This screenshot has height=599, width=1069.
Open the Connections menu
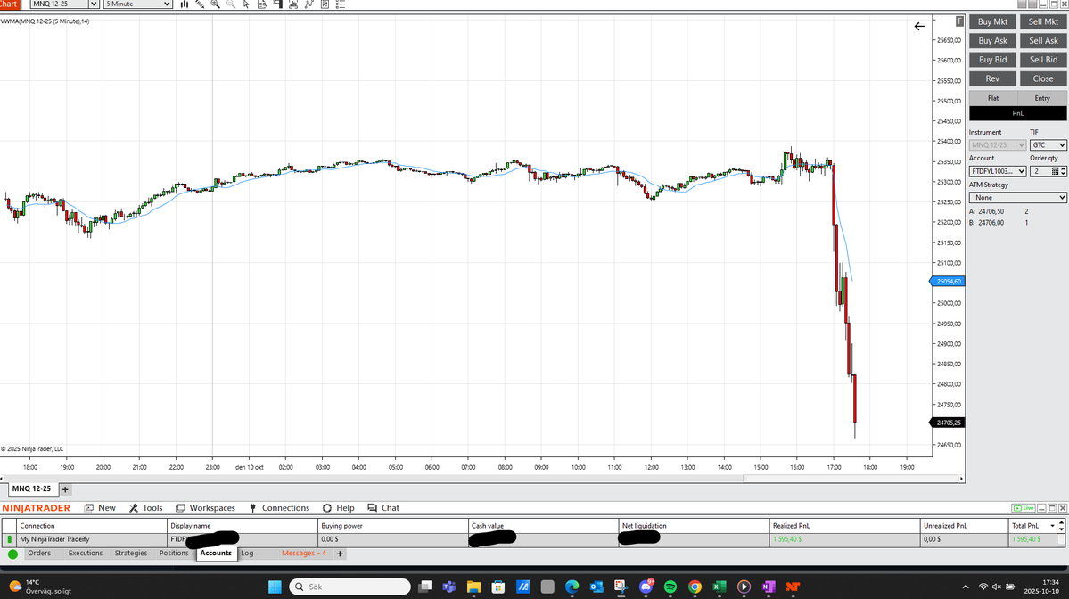(279, 508)
